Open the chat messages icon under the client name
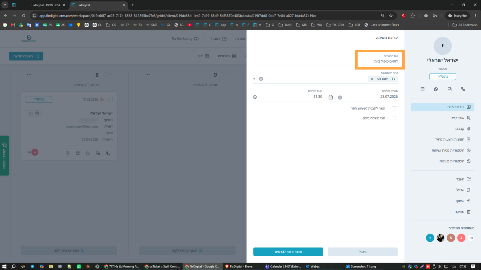 [449, 89]
